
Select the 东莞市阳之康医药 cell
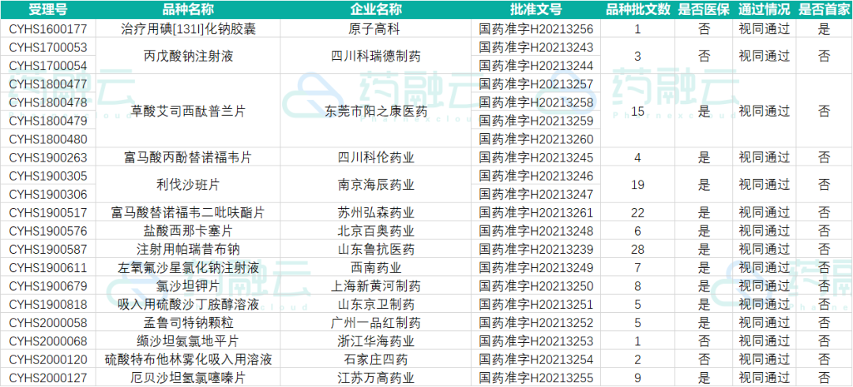pyautogui.click(x=376, y=110)
